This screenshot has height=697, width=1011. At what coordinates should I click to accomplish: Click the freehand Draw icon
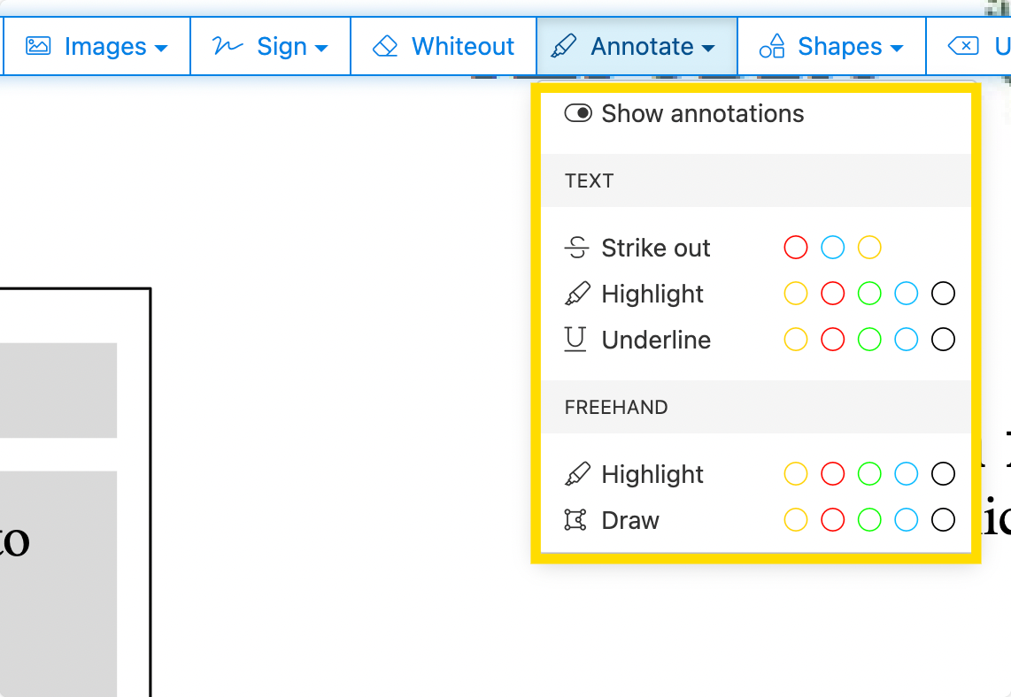tap(575, 520)
